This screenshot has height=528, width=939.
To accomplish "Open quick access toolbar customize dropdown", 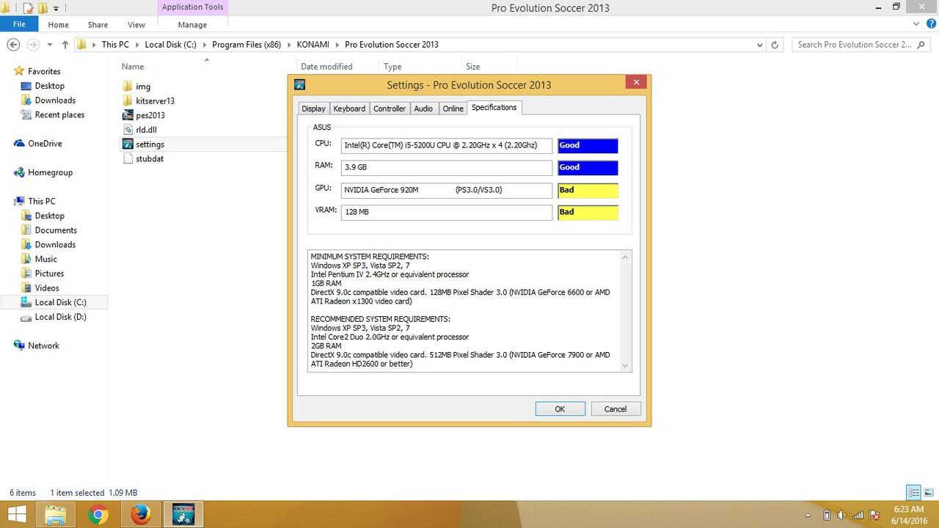I will [56, 9].
